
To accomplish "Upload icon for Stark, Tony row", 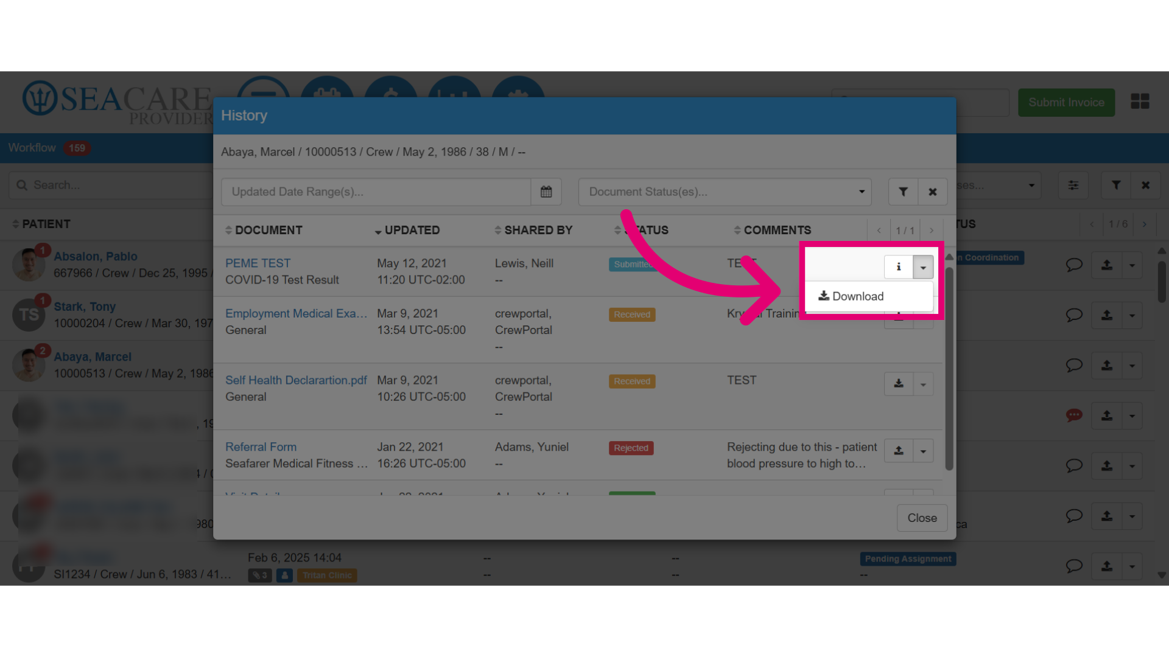I will pyautogui.click(x=1107, y=315).
